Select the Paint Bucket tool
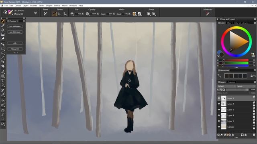Viewport: 257px width, 144px height. (x=3, y=30)
